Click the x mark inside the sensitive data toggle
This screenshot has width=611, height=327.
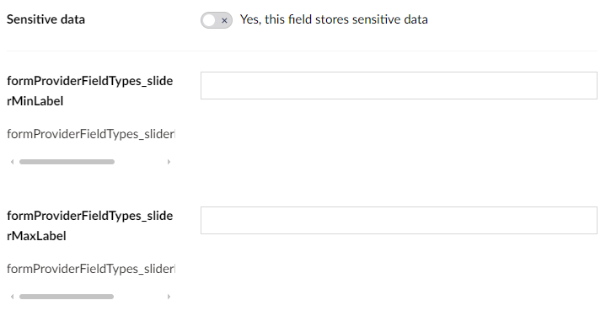pyautogui.click(x=224, y=21)
